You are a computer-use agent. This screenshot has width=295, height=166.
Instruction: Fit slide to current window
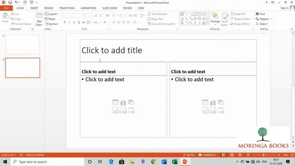(292, 155)
